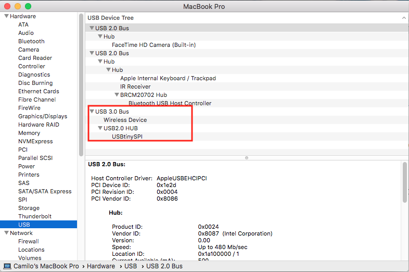The height and width of the screenshot is (272, 409).
Task: Click the yellow minimize window button
Action: click(x=18, y=6)
